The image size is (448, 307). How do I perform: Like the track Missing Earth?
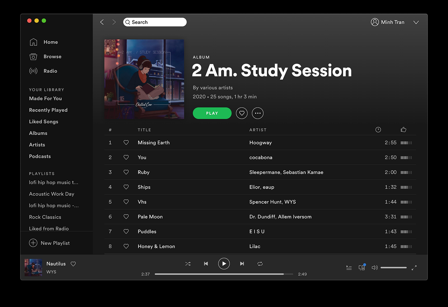click(126, 142)
